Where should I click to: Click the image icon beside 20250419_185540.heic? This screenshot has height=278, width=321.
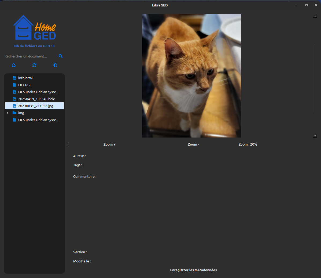point(14,99)
